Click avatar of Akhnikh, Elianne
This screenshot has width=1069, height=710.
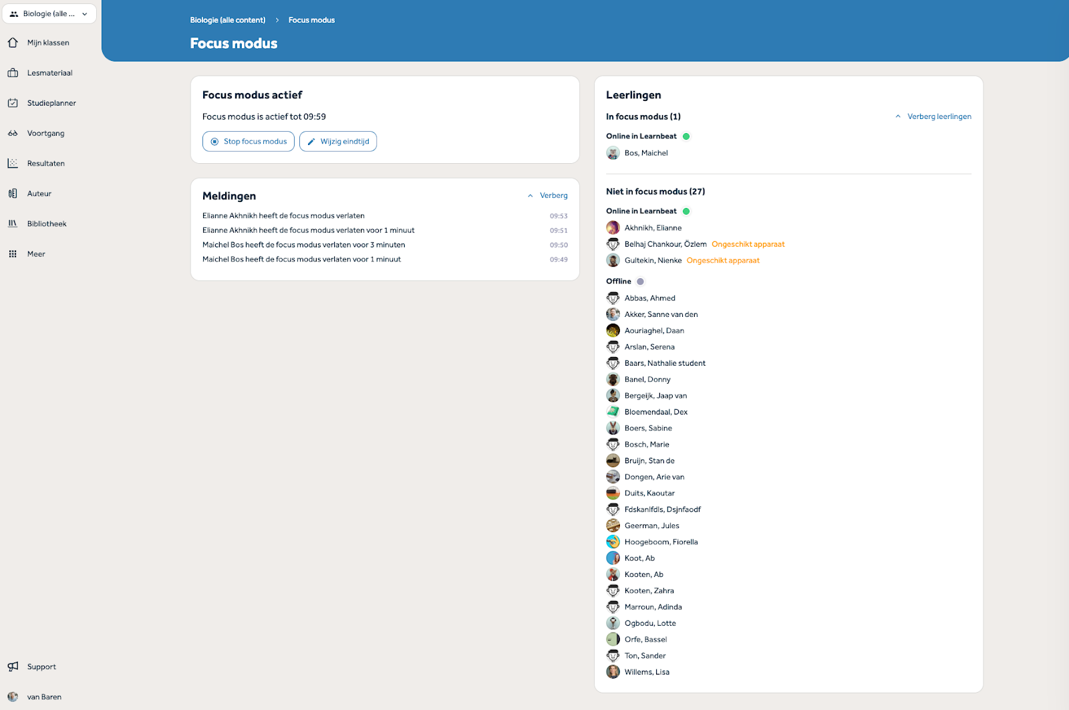click(613, 228)
